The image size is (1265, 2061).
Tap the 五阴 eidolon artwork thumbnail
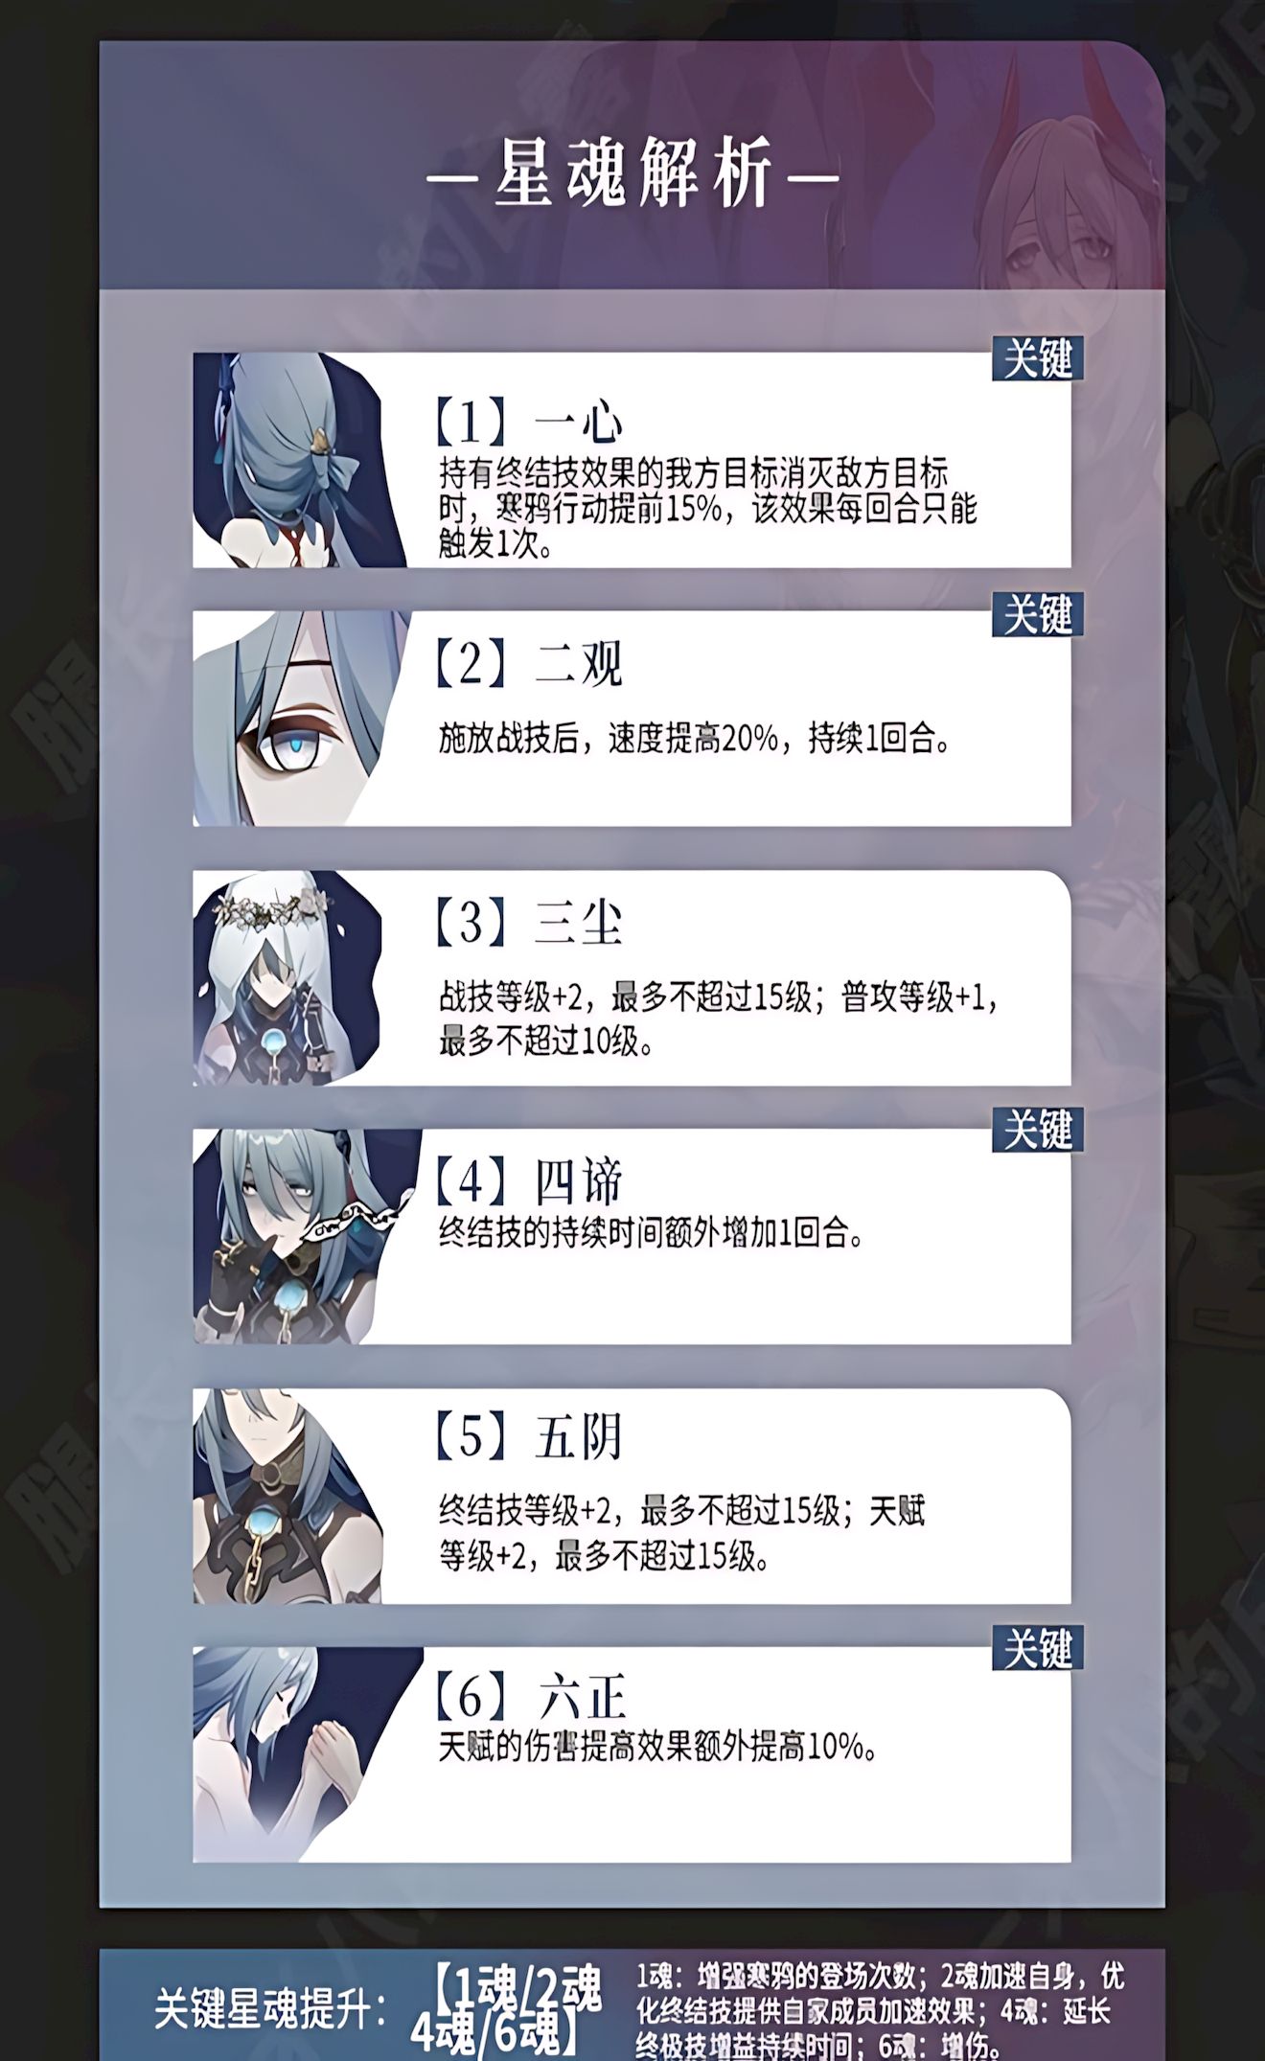click(287, 1497)
